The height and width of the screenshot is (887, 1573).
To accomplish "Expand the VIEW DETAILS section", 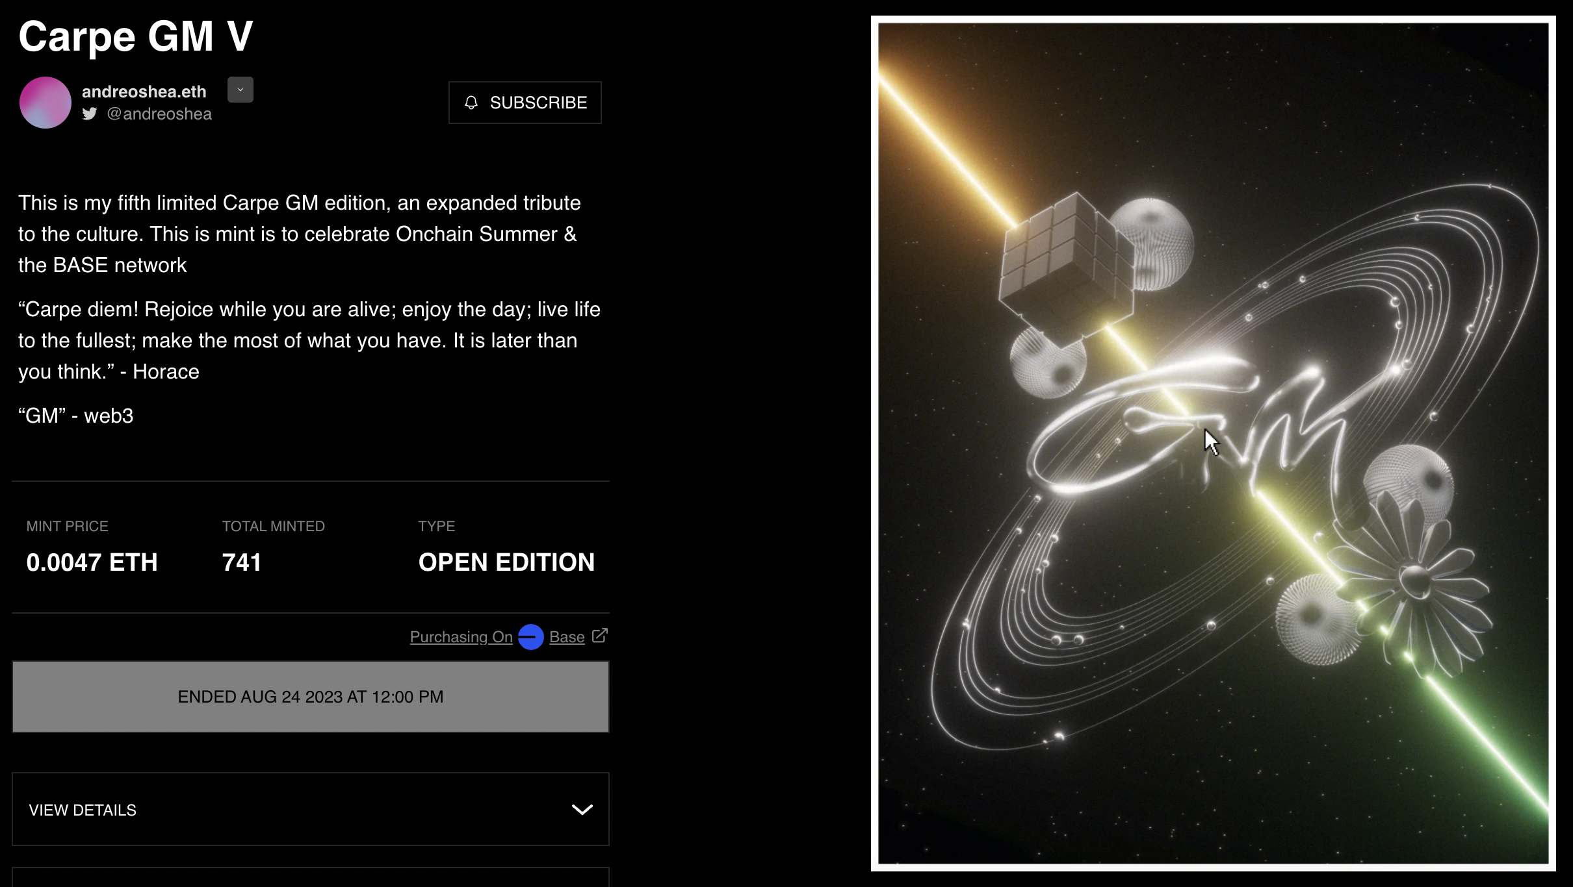I will [x=311, y=809].
